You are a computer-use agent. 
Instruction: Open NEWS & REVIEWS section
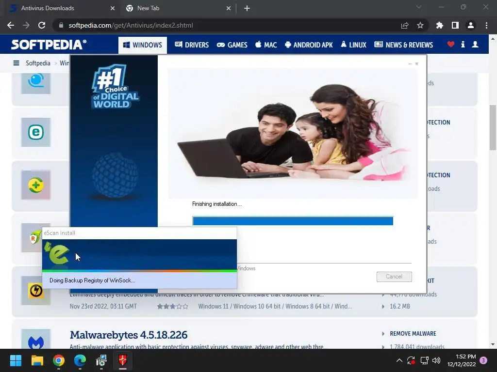(x=403, y=45)
